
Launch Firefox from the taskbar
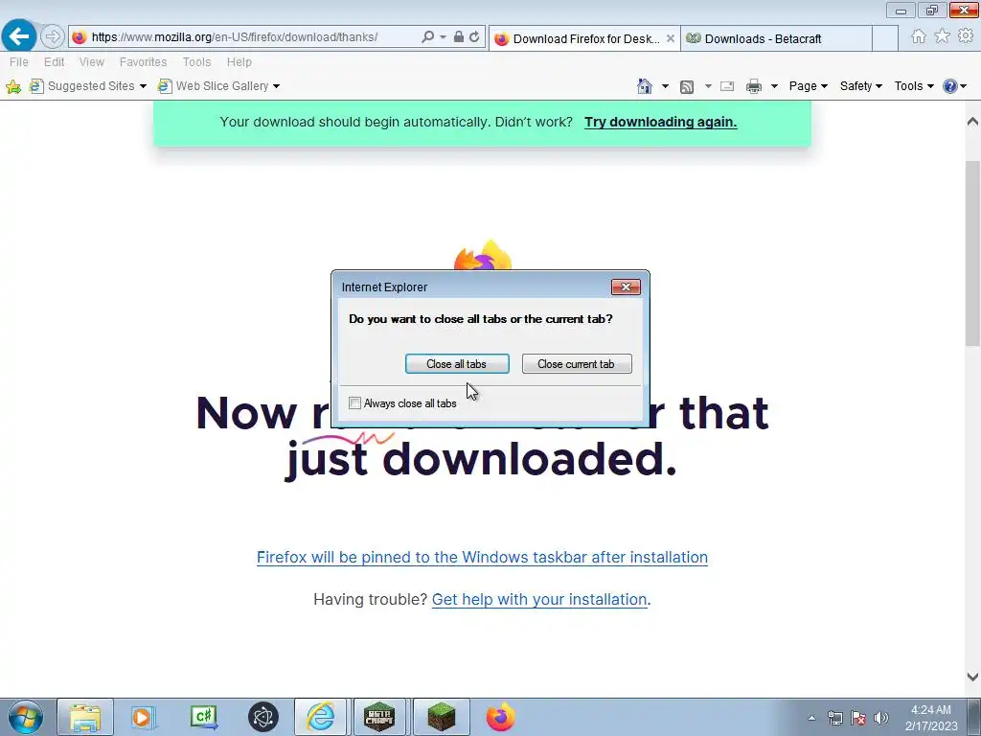click(500, 717)
